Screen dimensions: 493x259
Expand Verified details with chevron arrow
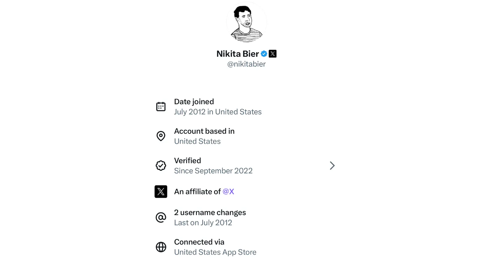[332, 166]
